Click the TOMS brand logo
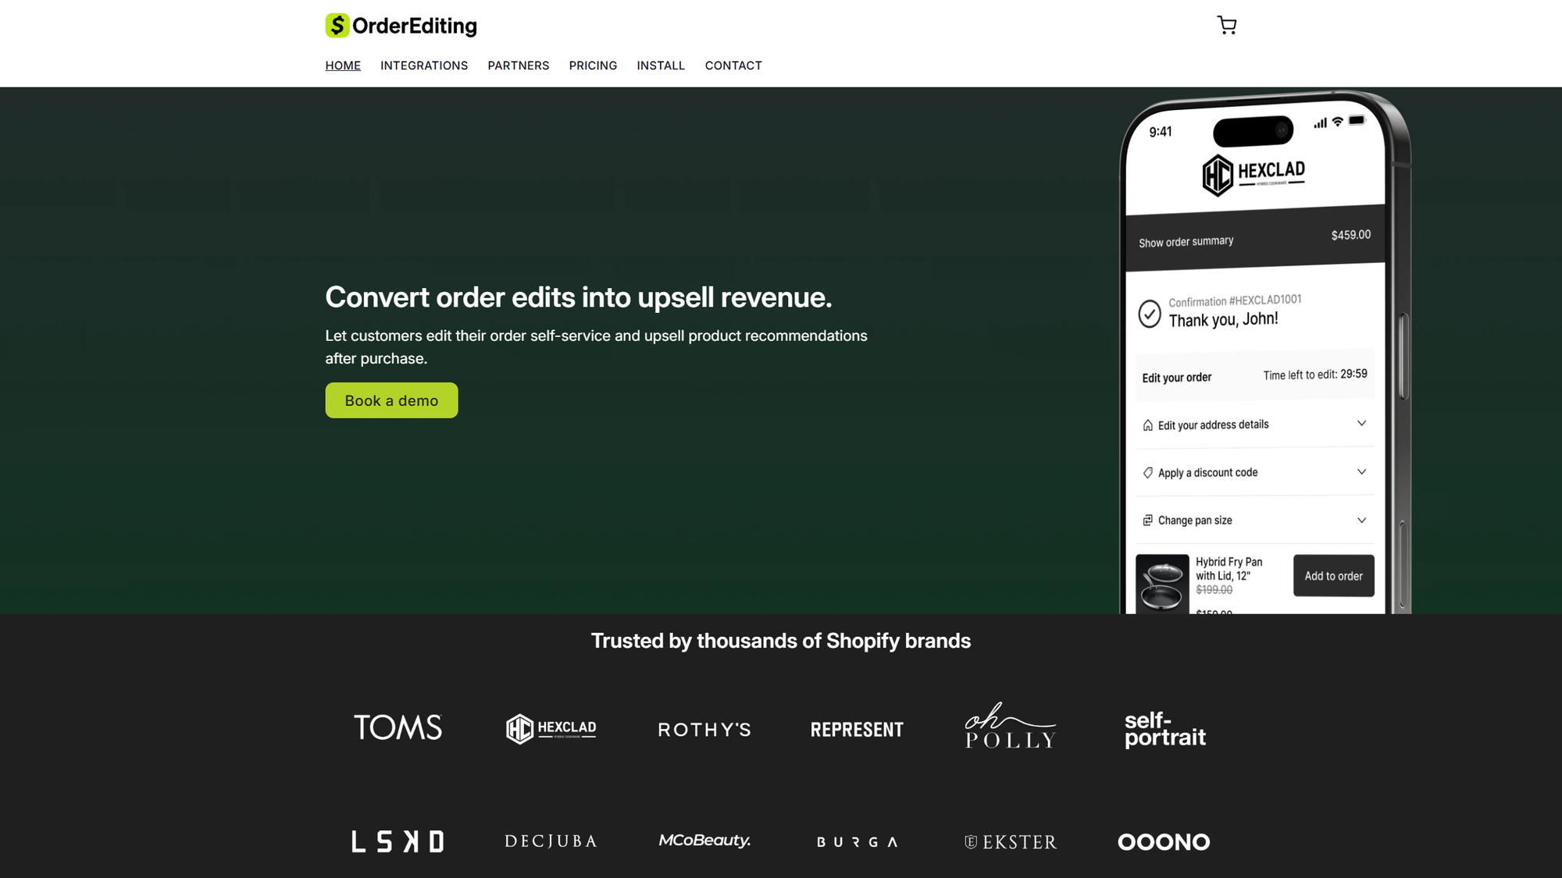This screenshot has height=878, width=1562. point(397,727)
